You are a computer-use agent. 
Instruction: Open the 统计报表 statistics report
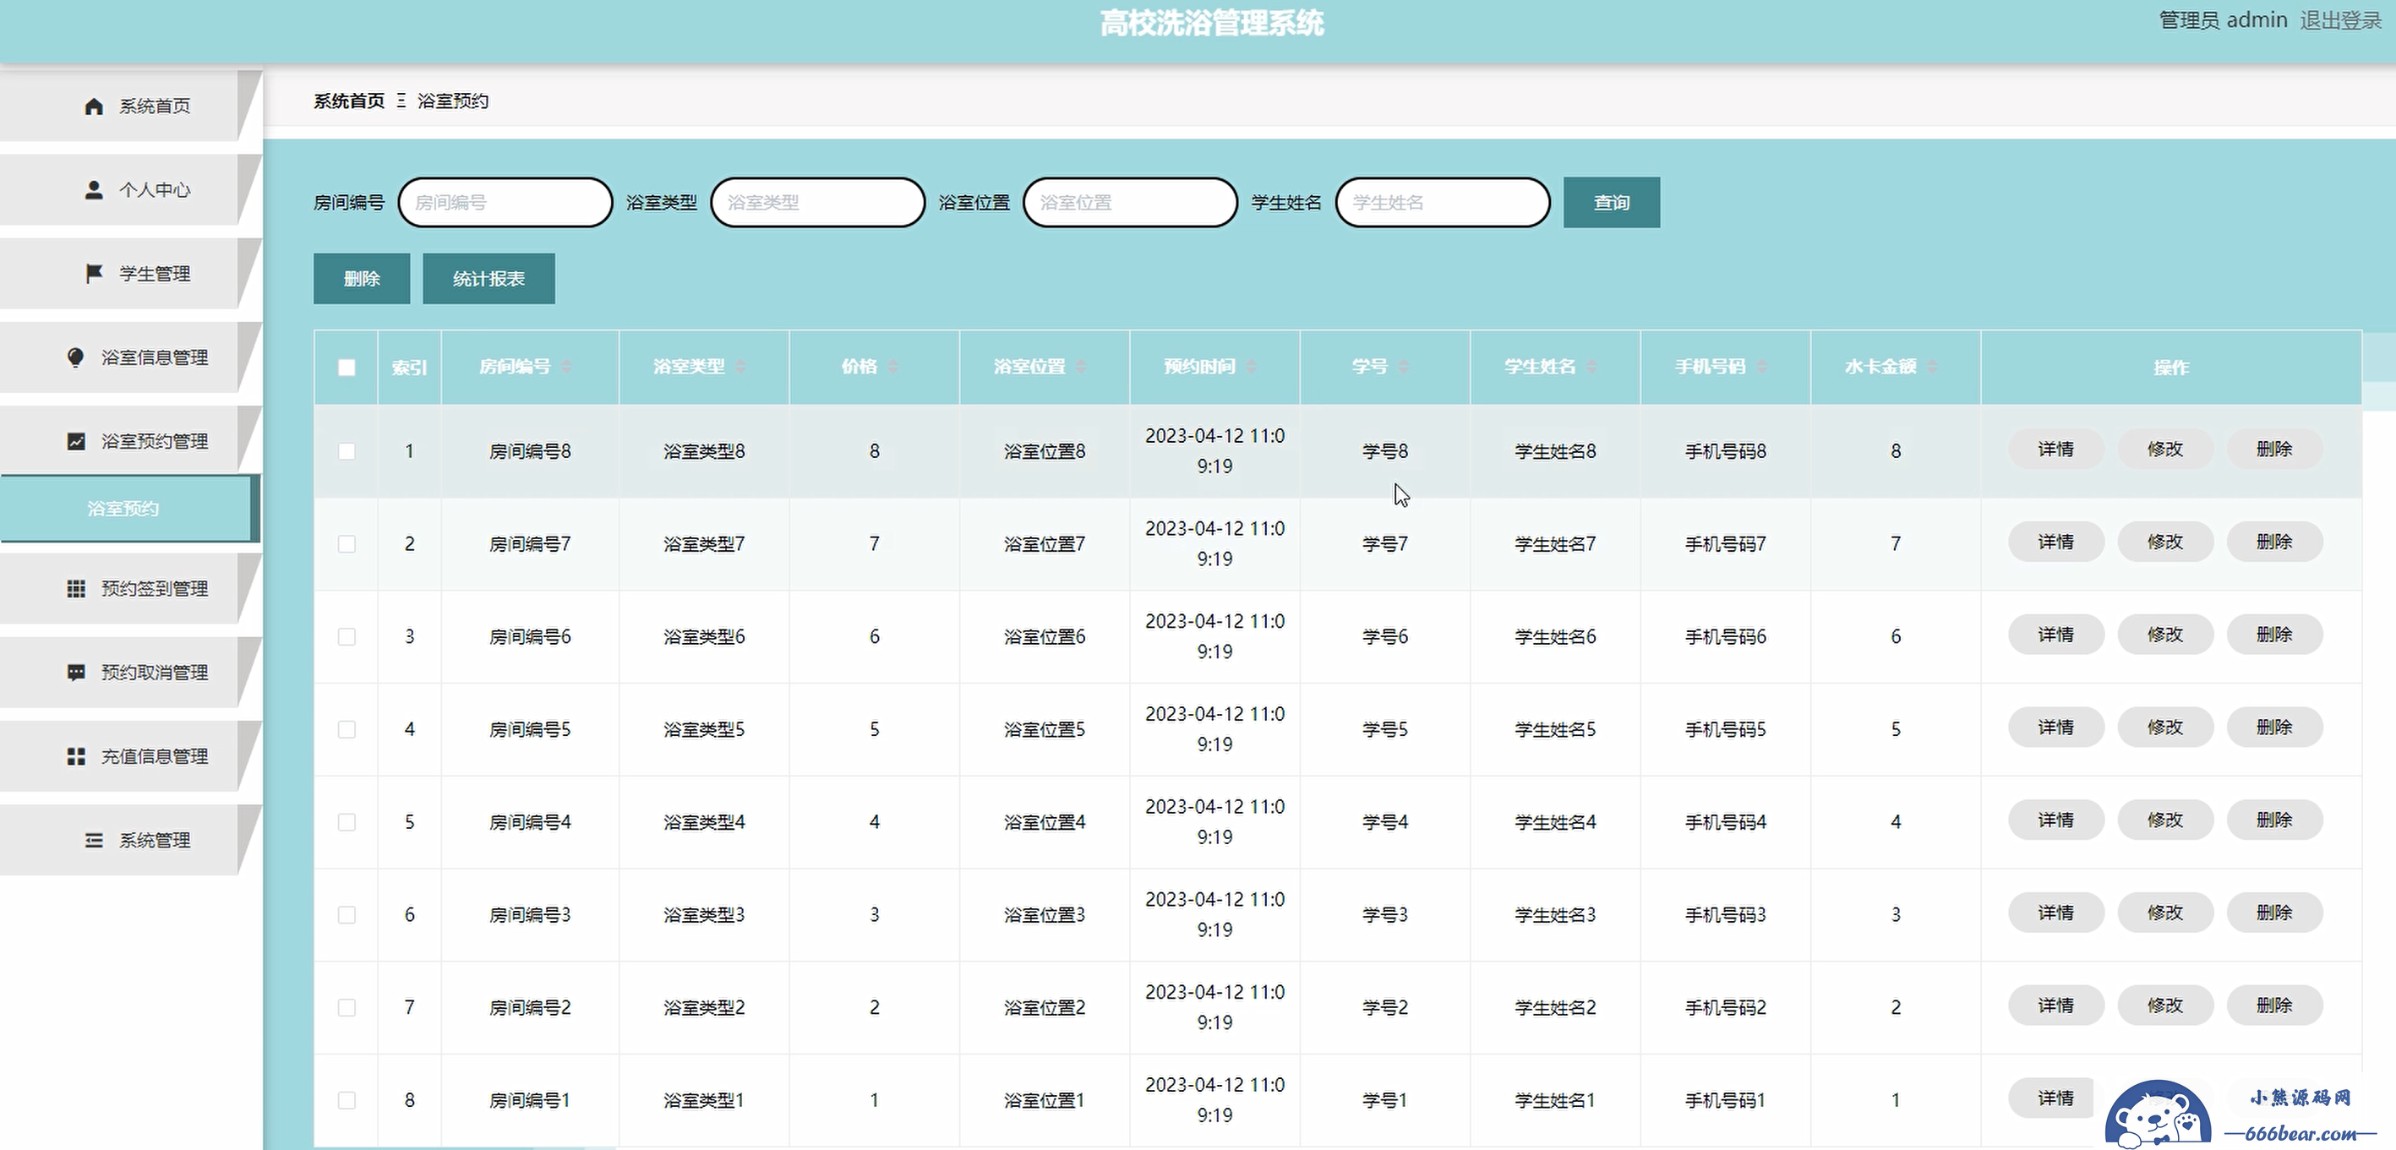pyautogui.click(x=488, y=279)
